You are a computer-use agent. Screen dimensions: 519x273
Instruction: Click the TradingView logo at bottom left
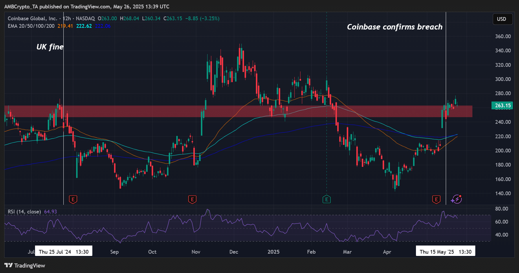[25, 265]
